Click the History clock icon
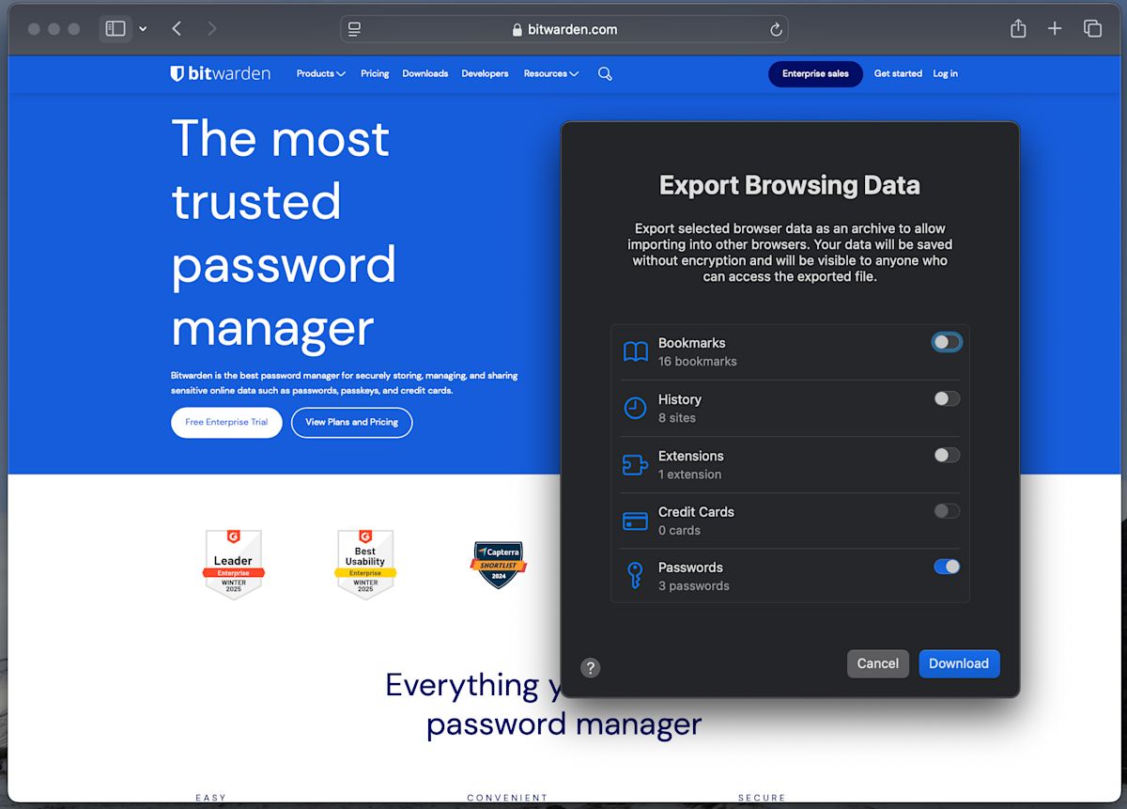 [x=636, y=408]
